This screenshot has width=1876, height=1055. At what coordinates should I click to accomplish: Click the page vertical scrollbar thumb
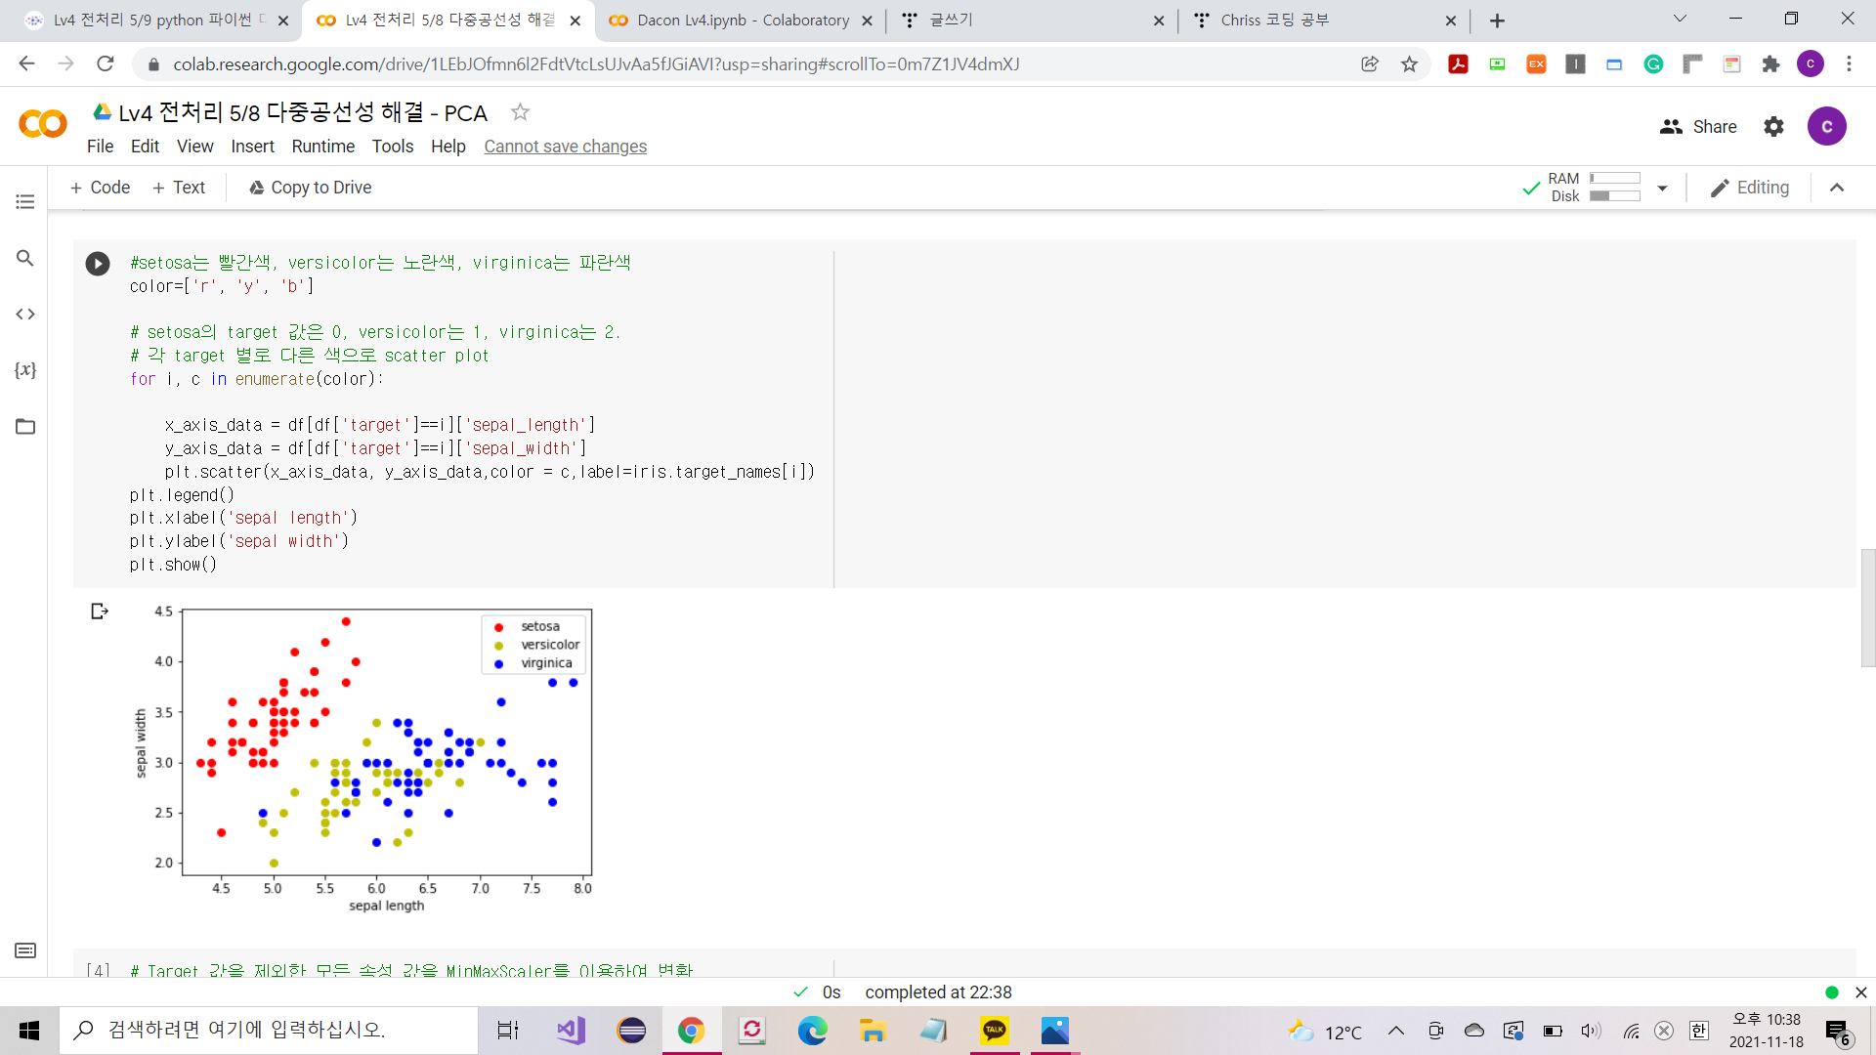(1867, 608)
